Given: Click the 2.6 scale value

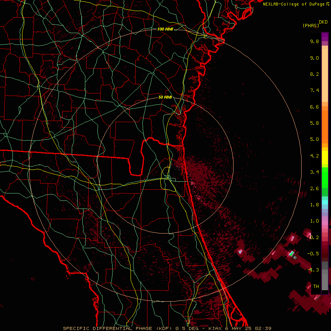Looking at the screenshot, I should tap(314, 189).
